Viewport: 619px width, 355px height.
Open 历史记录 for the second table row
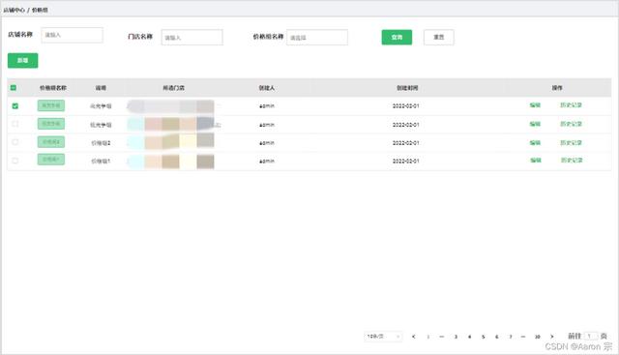571,124
